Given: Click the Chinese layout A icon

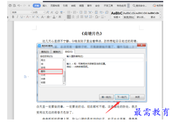Looking at the screenshot, I should point(90,12).
